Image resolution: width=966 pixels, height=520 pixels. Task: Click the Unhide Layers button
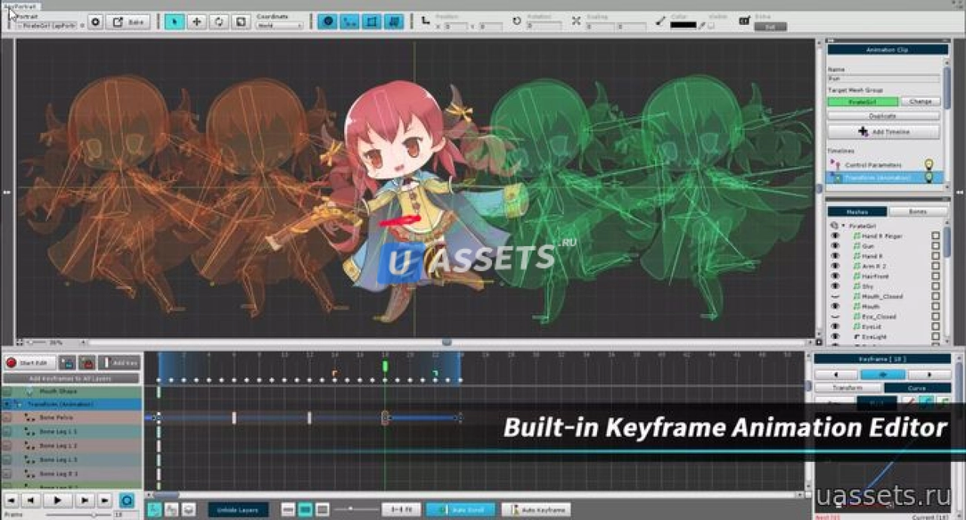pos(238,510)
